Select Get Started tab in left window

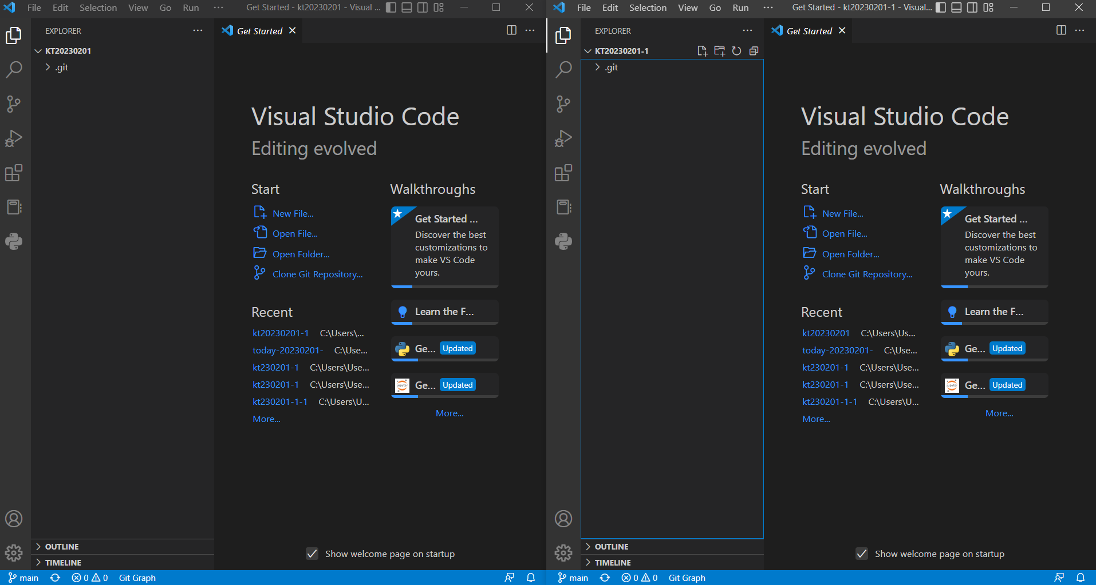tap(259, 31)
